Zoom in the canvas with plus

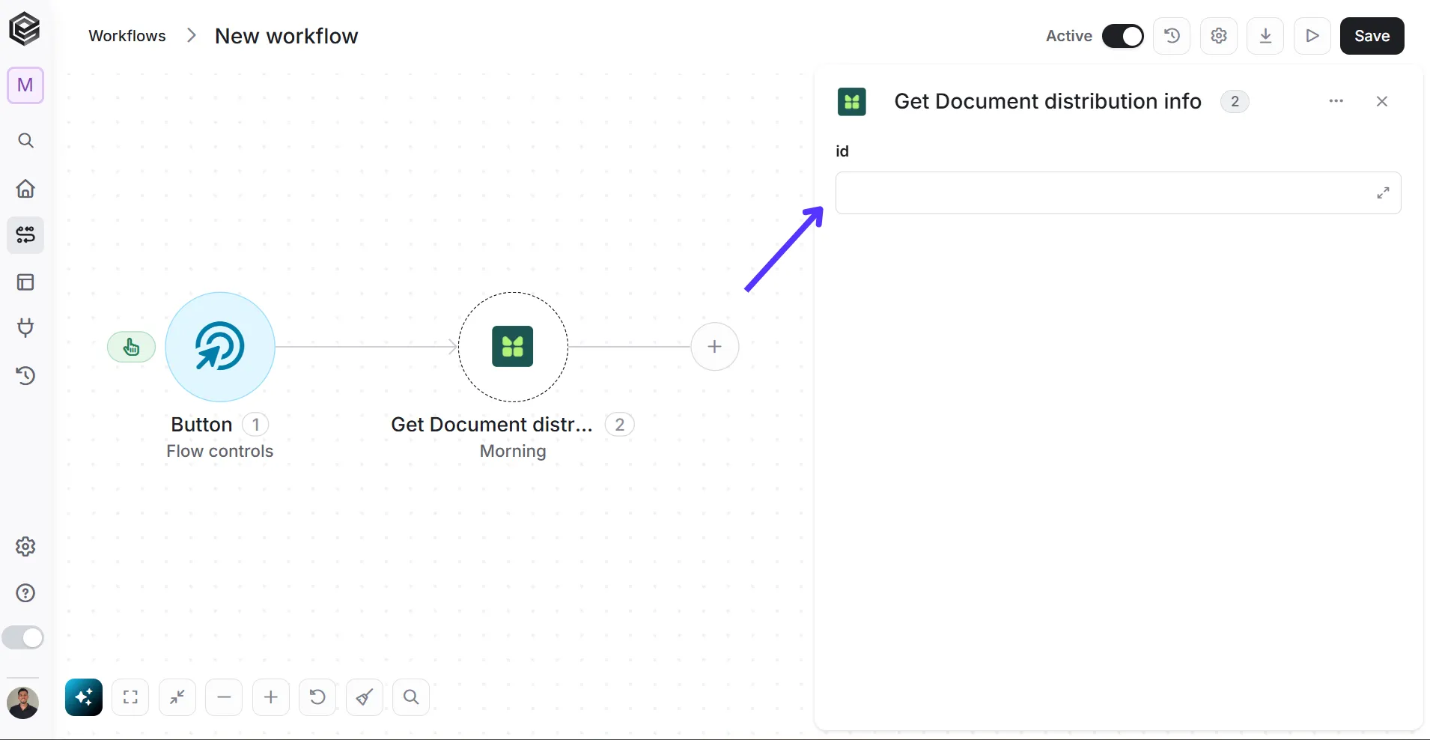(x=271, y=697)
